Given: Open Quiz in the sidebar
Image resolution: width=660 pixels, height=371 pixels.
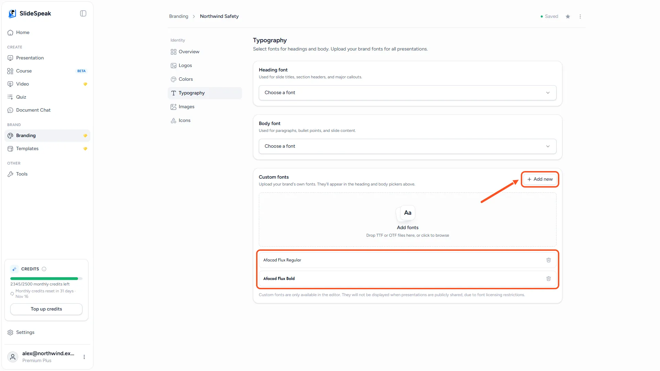Looking at the screenshot, I should click(47, 97).
